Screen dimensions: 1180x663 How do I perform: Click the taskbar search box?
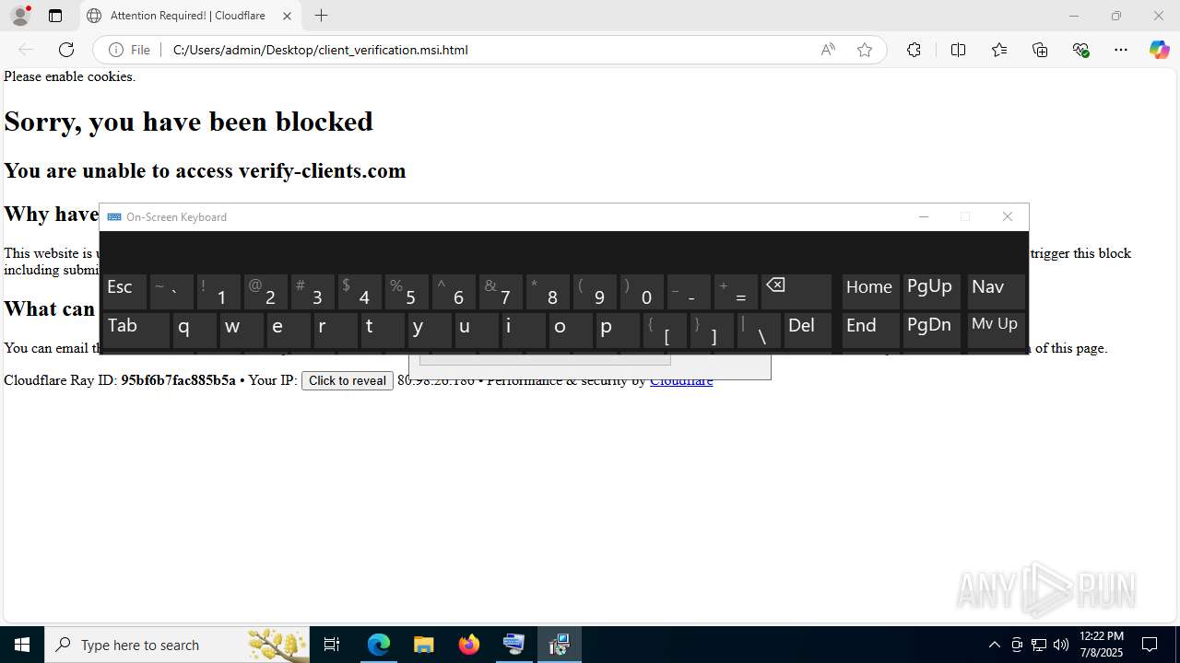click(177, 645)
